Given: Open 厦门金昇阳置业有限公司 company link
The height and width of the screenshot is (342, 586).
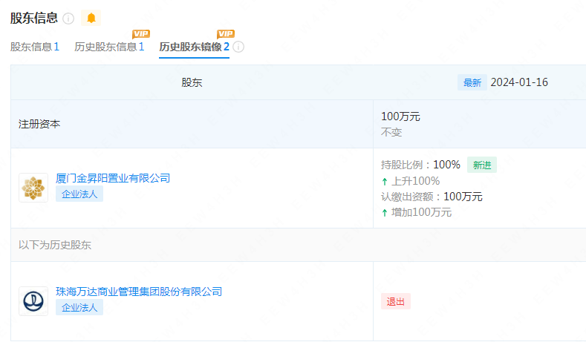Looking at the screenshot, I should click(113, 178).
